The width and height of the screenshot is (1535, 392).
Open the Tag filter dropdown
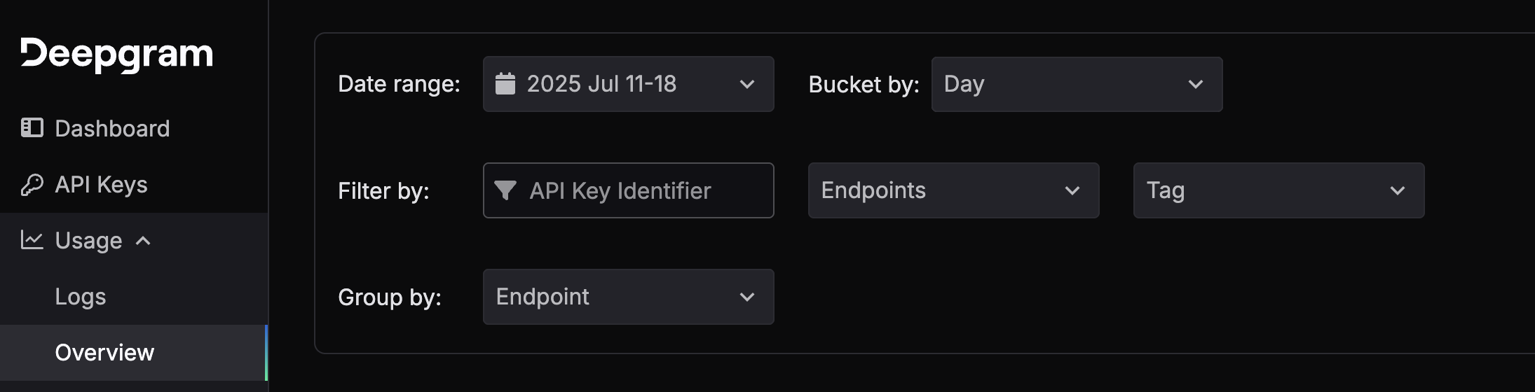coord(1278,190)
